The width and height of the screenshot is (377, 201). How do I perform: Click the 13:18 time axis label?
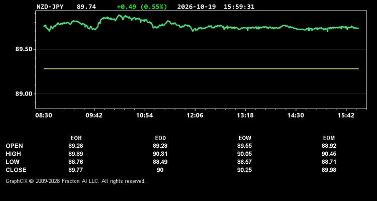coord(245,116)
